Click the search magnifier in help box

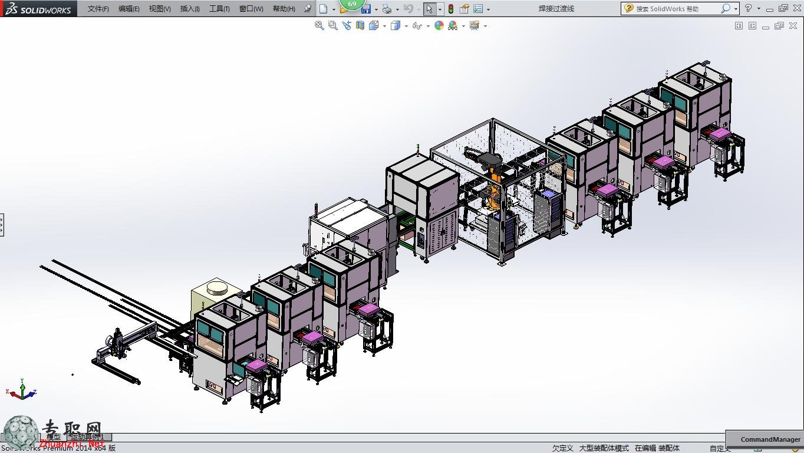[x=725, y=8]
